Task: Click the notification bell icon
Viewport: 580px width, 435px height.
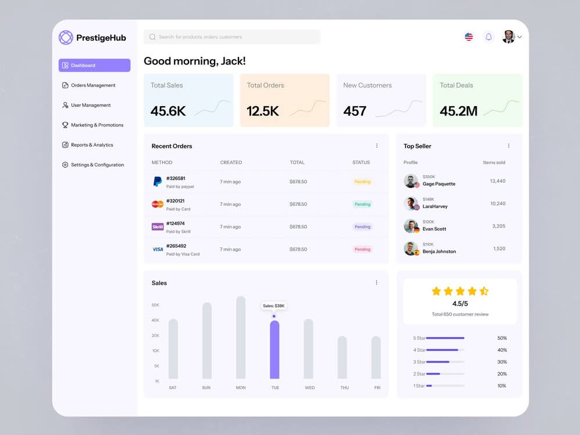Action: point(488,37)
